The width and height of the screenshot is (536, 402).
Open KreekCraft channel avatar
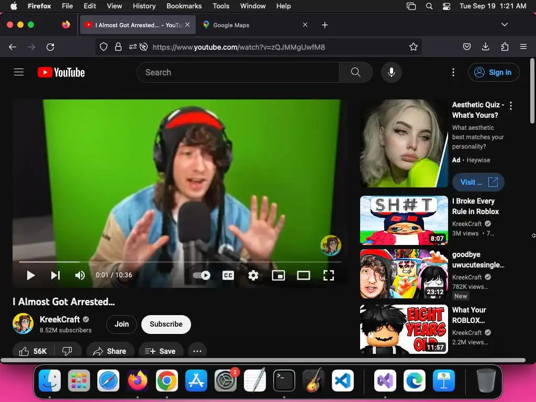click(23, 323)
